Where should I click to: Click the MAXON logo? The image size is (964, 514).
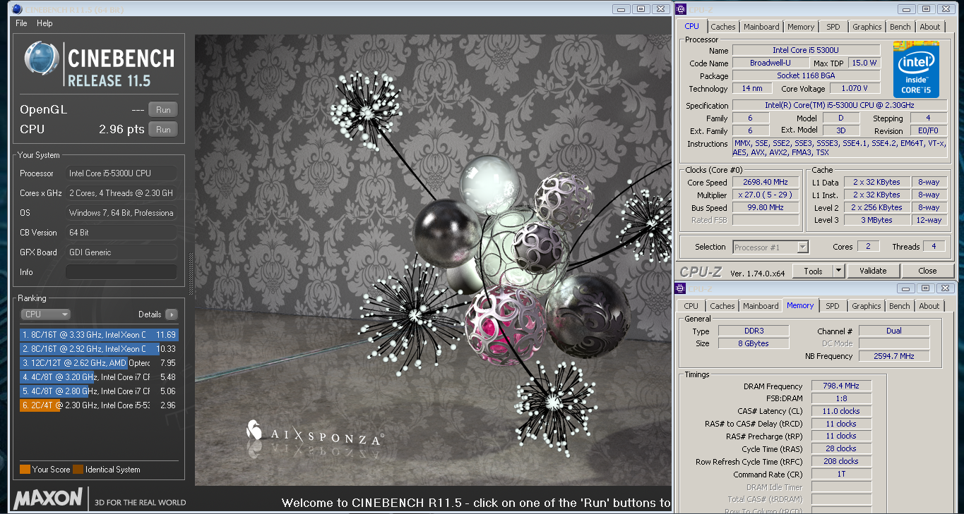(48, 498)
